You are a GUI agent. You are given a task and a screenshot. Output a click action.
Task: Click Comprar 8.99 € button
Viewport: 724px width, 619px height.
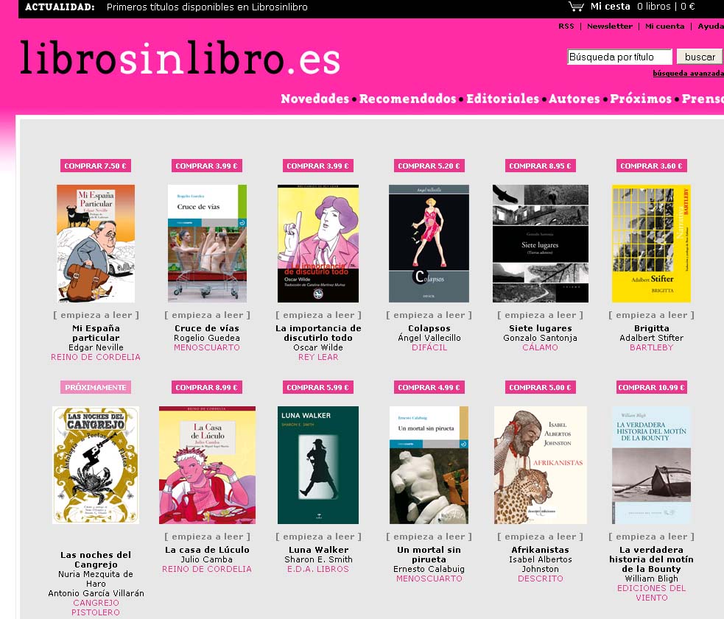[207, 387]
